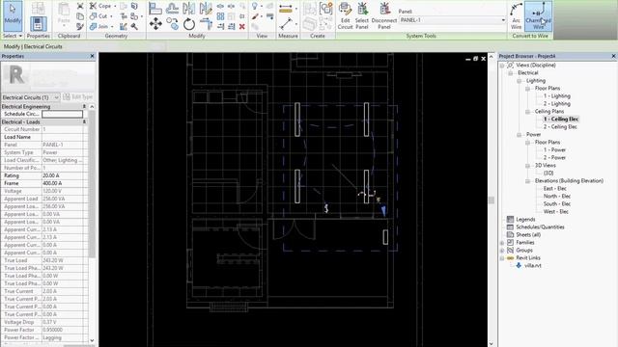Expand the Families node in Project Browser
Image resolution: width=618 pixels, height=347 pixels.
[502, 243]
